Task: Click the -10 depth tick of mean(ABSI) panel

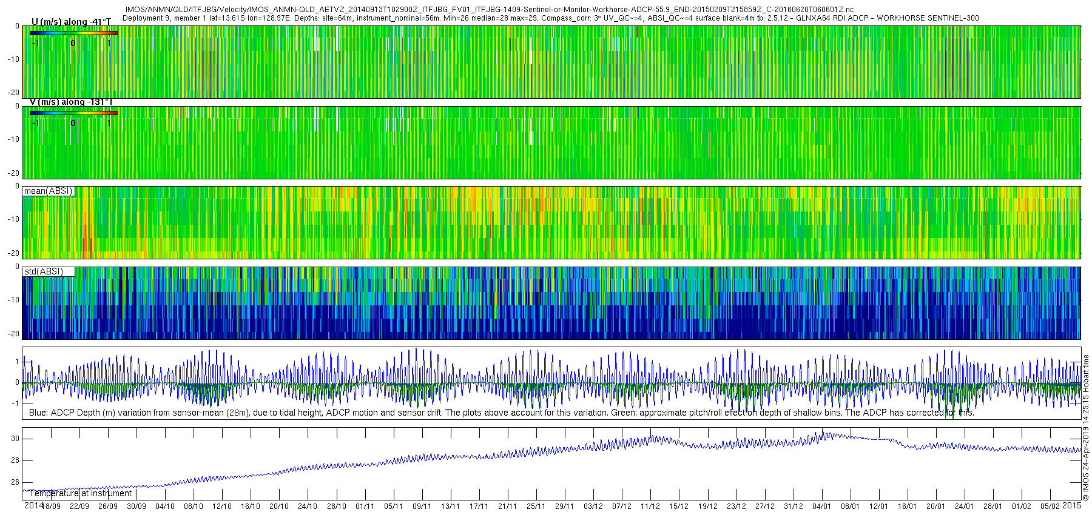Action: pos(13,219)
